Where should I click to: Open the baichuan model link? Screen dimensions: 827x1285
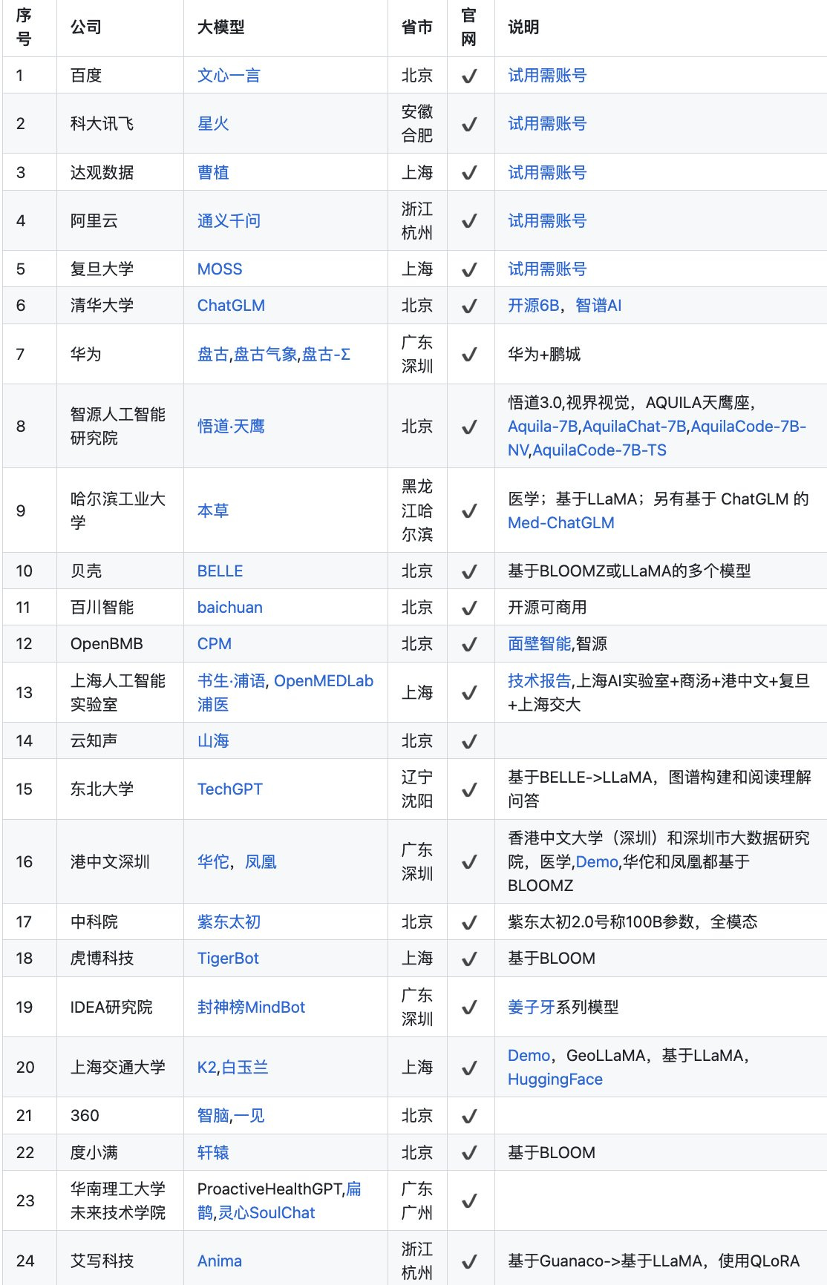(x=230, y=608)
